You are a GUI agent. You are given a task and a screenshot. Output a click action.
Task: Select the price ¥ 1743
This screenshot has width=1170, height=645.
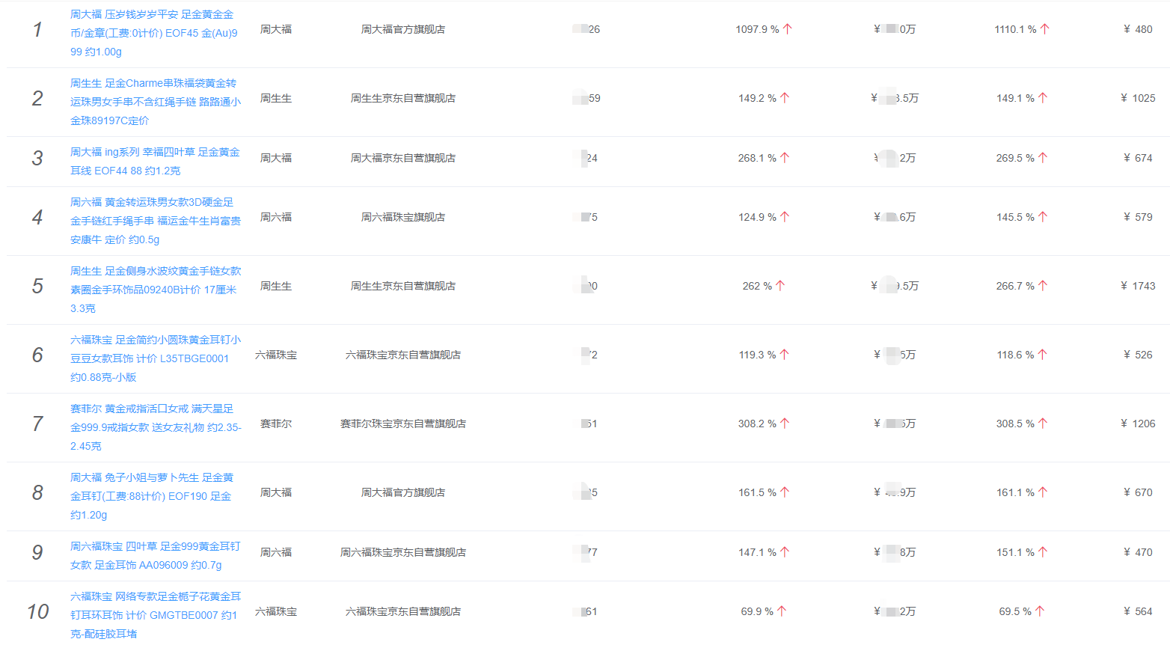1138,286
